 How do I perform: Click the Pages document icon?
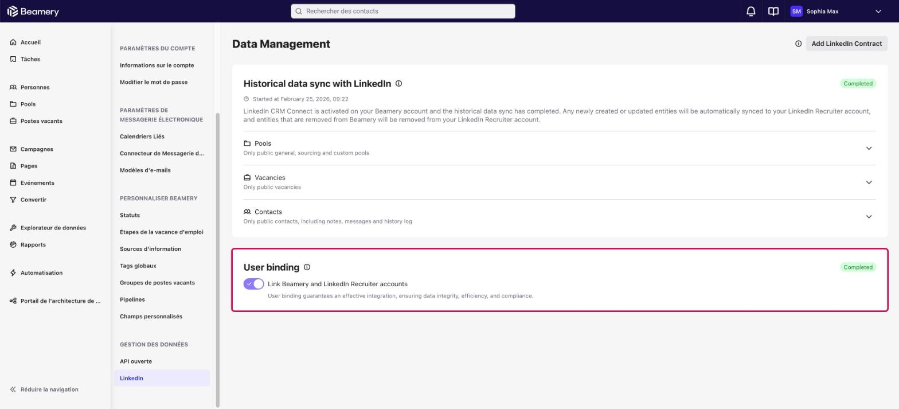pos(13,166)
